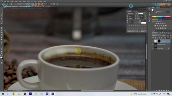Select the Crop tool
The width and height of the screenshot is (172, 96).
[x=2, y=18]
